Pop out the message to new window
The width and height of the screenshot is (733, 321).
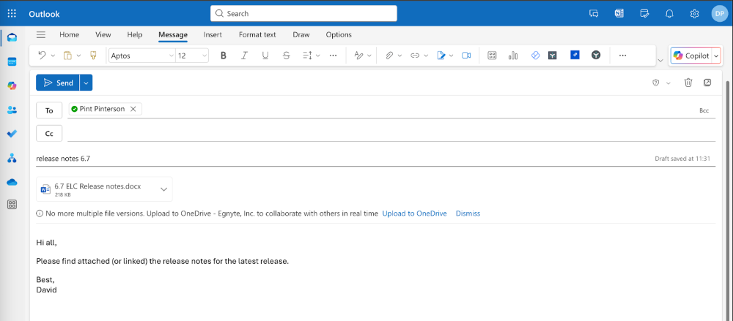(x=707, y=83)
